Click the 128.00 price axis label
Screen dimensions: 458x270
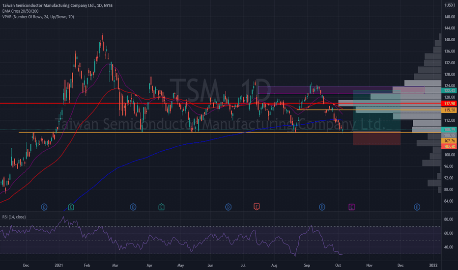(450, 75)
